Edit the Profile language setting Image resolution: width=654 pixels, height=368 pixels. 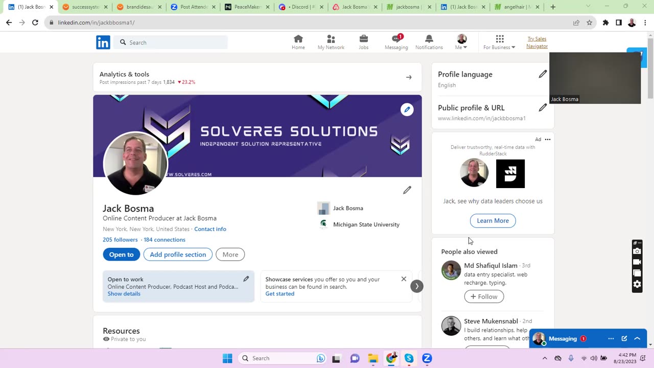coord(543,75)
